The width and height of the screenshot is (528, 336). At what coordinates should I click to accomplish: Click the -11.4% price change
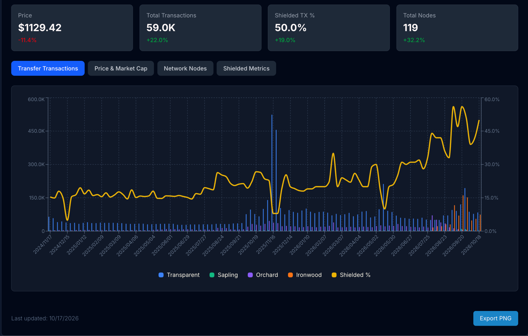[27, 40]
